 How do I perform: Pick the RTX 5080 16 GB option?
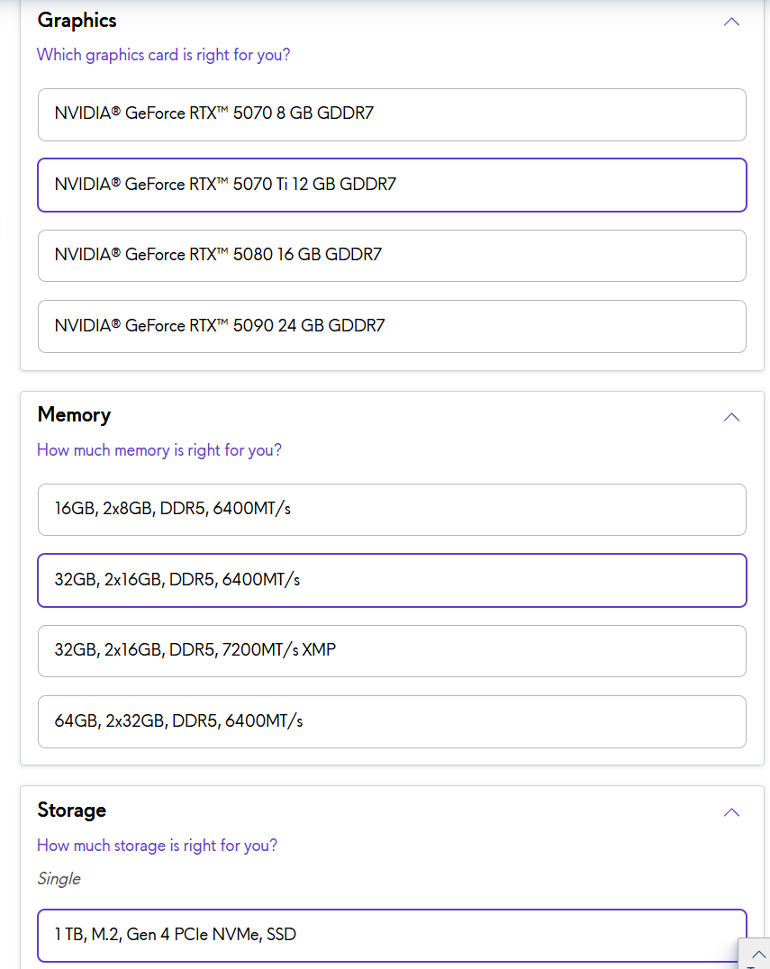[x=392, y=256]
